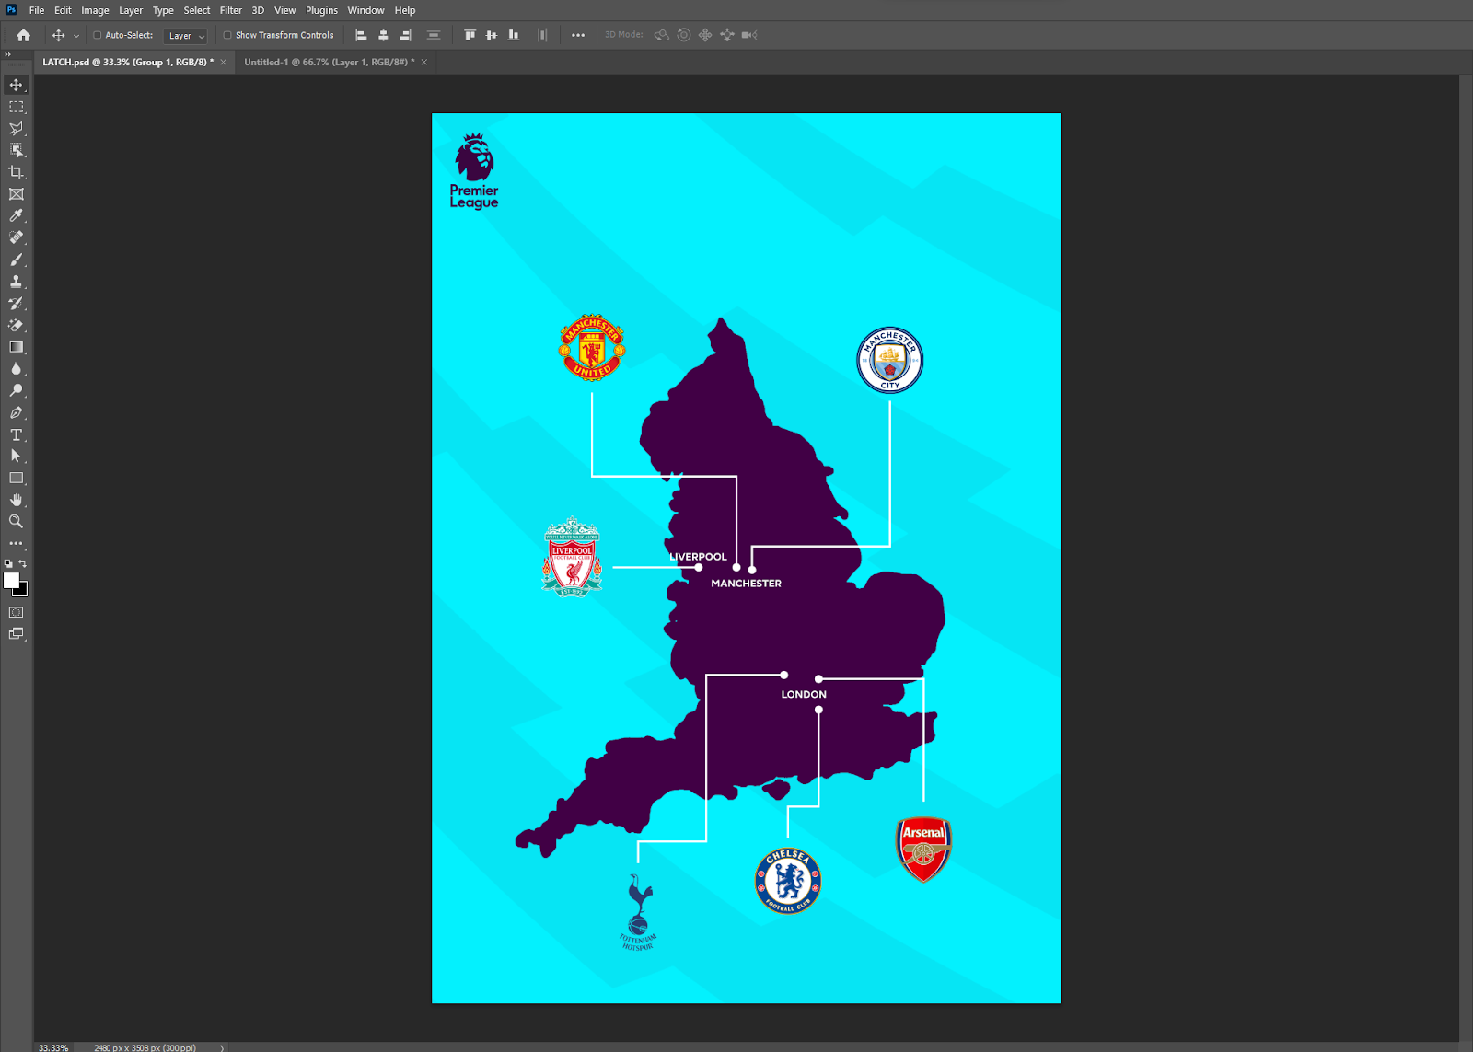Click the Chelsea crest on canvas
This screenshot has width=1473, height=1052.
pos(788,881)
